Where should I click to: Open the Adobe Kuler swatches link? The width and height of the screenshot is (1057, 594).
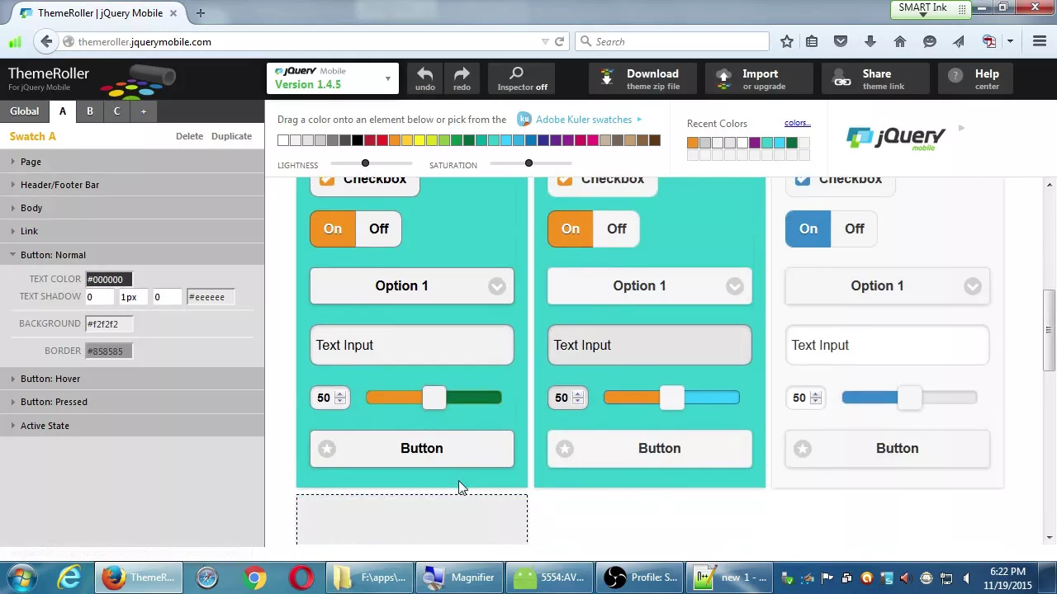[x=584, y=120]
